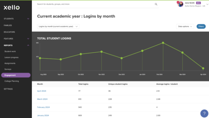
Task: Click the search magnifier icon
Action: (156, 4)
